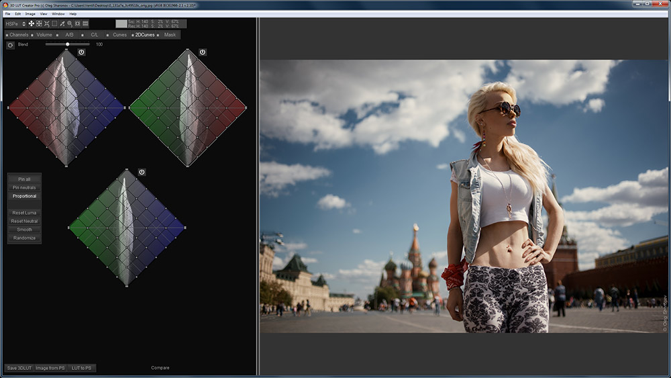The width and height of the screenshot is (671, 378).
Task: Open the HSPe color model dropdown
Action: click(15, 23)
